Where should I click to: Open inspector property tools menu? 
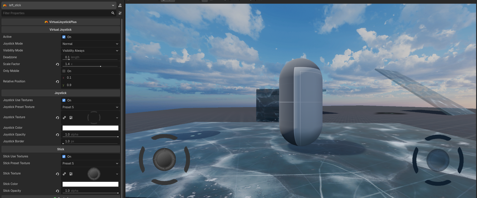pyautogui.click(x=120, y=13)
